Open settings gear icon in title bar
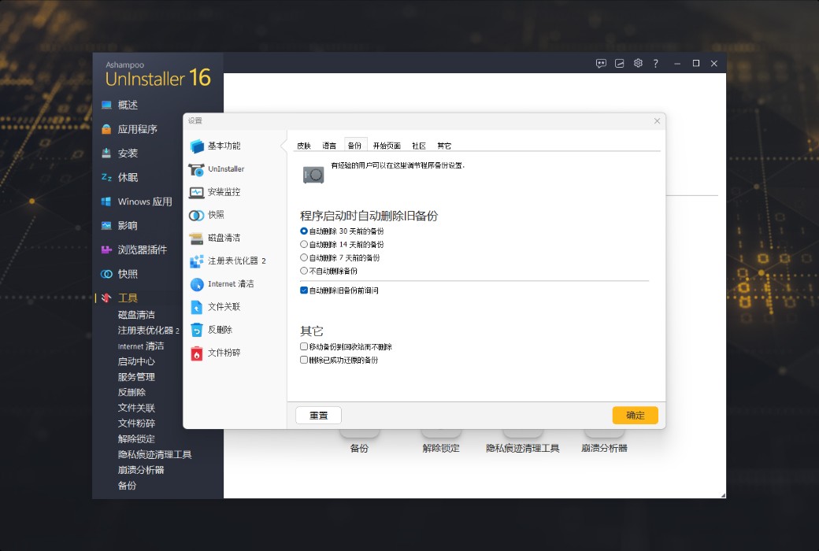The height and width of the screenshot is (551, 819). 638,63
